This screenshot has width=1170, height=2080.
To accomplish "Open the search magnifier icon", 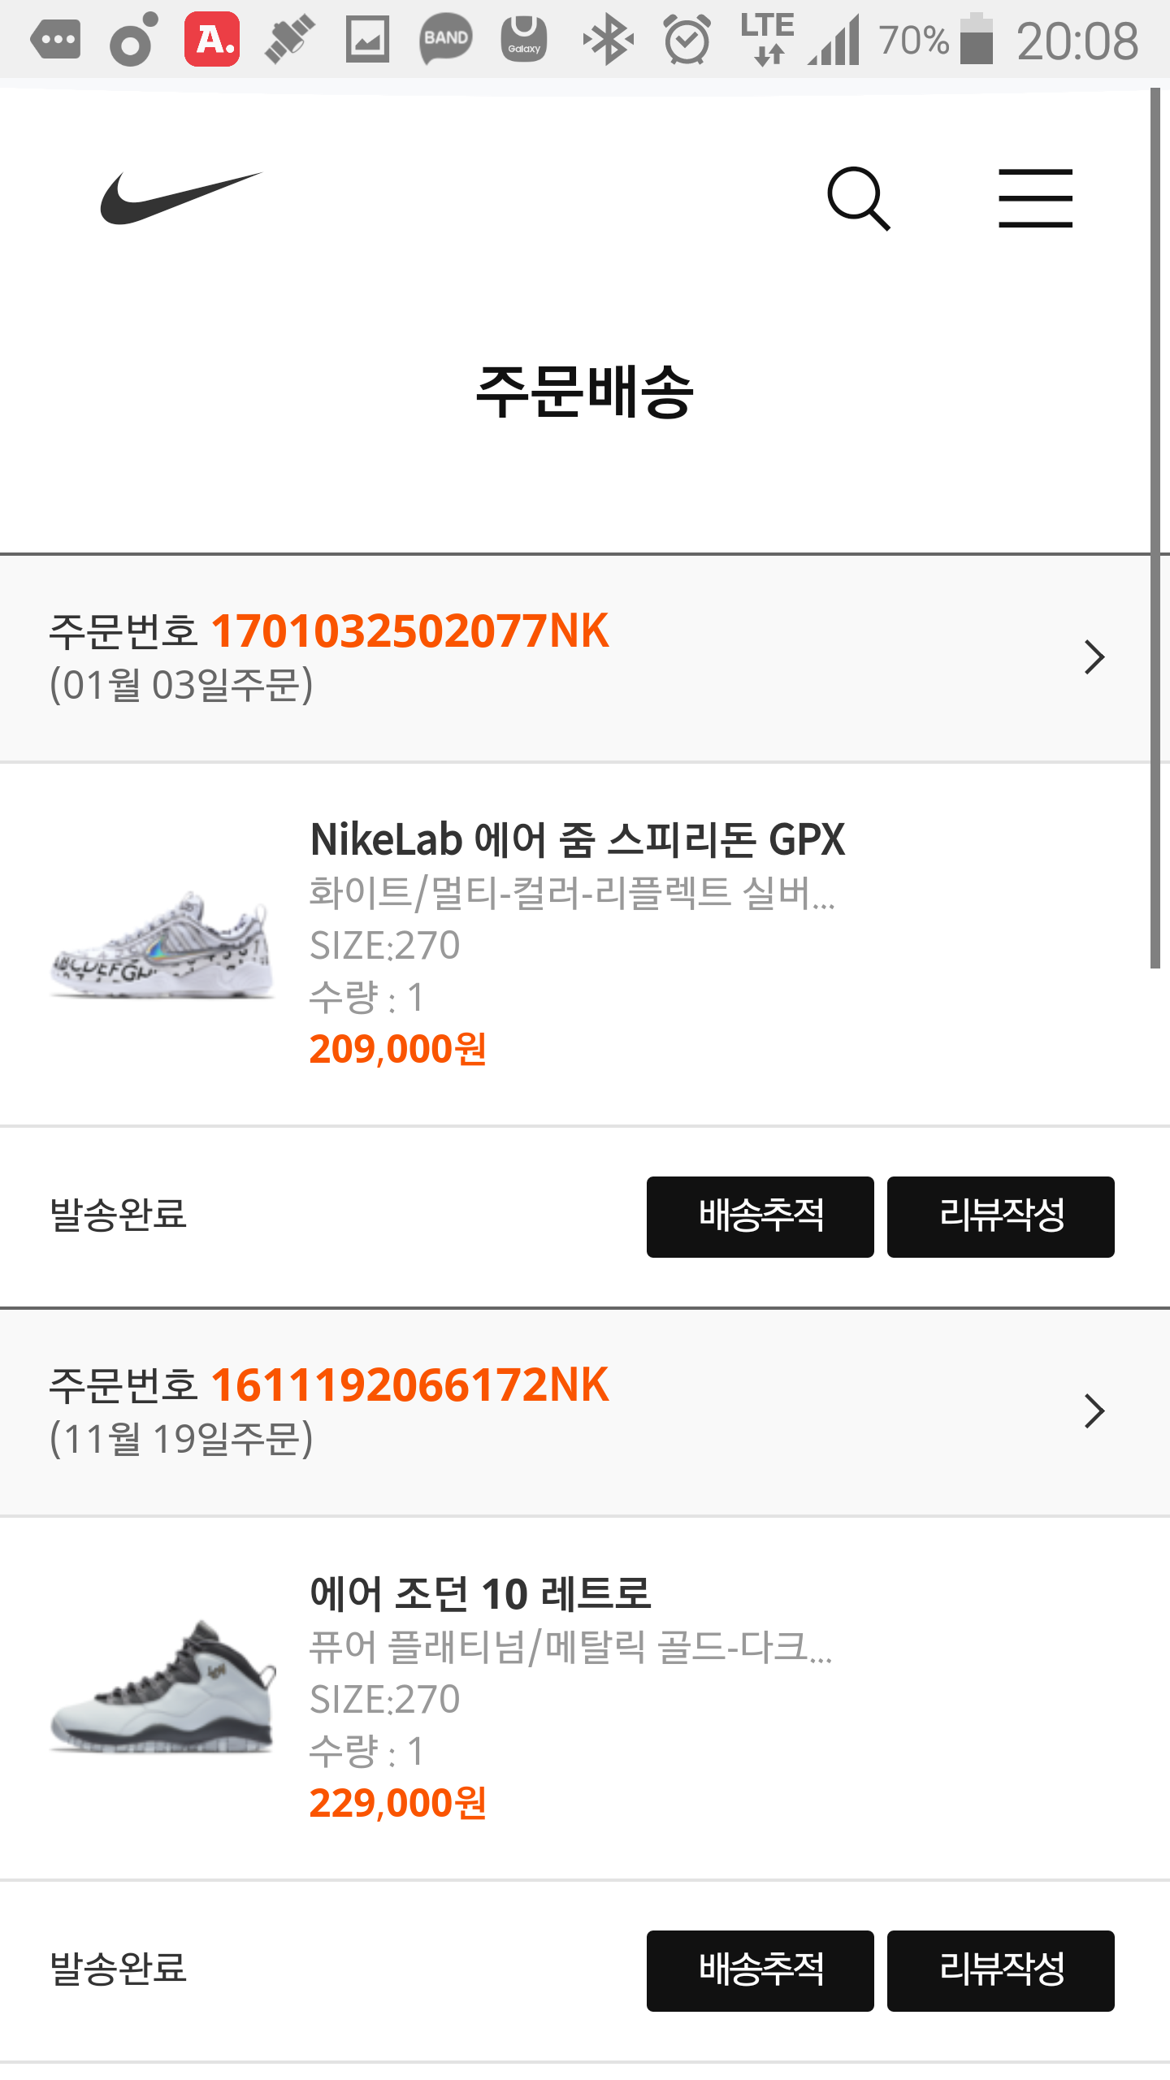I will coord(858,199).
